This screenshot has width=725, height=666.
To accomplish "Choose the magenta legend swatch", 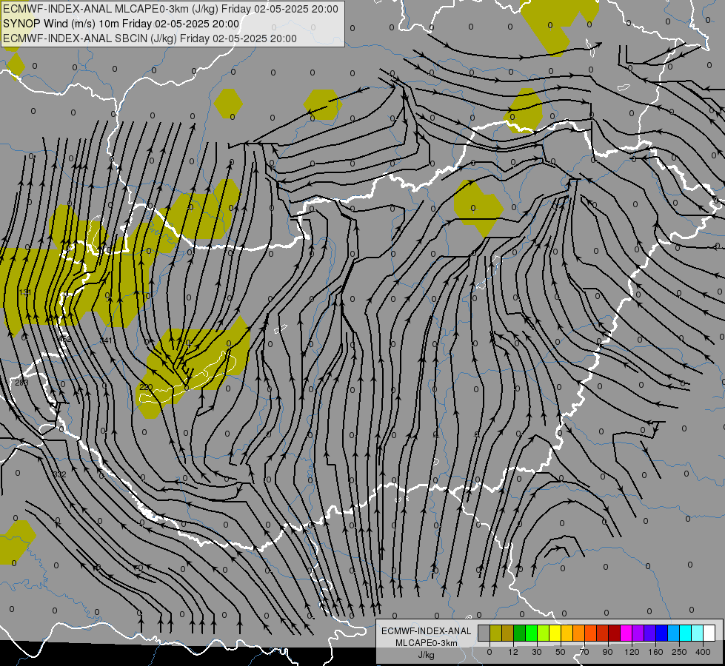I will pos(626,633).
